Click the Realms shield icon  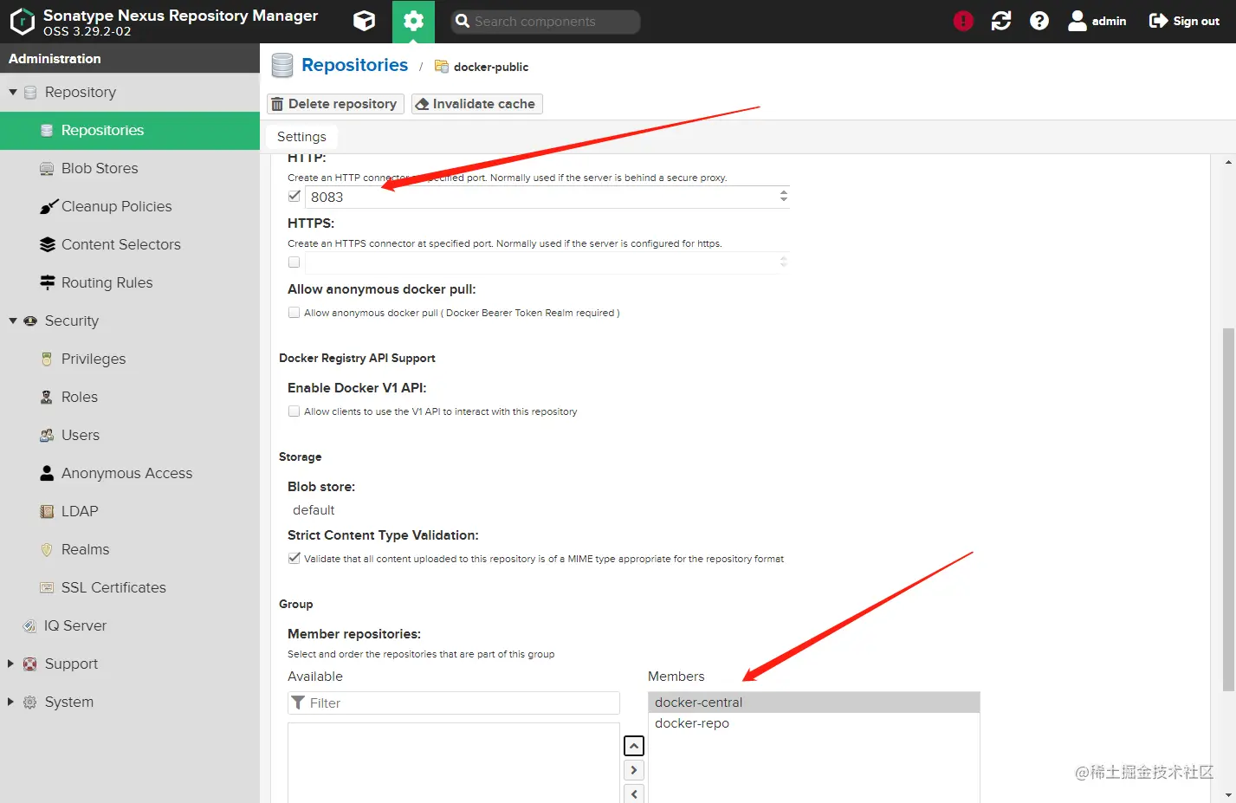[47, 549]
